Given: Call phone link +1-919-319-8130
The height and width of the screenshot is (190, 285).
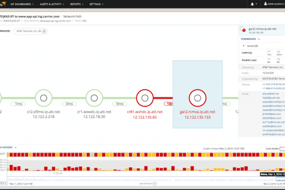Looking at the screenshot, I should 273,84.
